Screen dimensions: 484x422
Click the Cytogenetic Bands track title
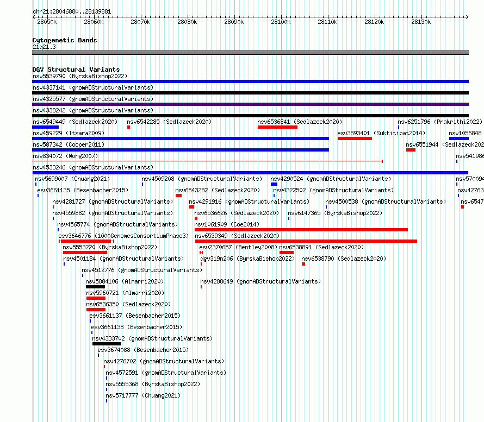65,40
